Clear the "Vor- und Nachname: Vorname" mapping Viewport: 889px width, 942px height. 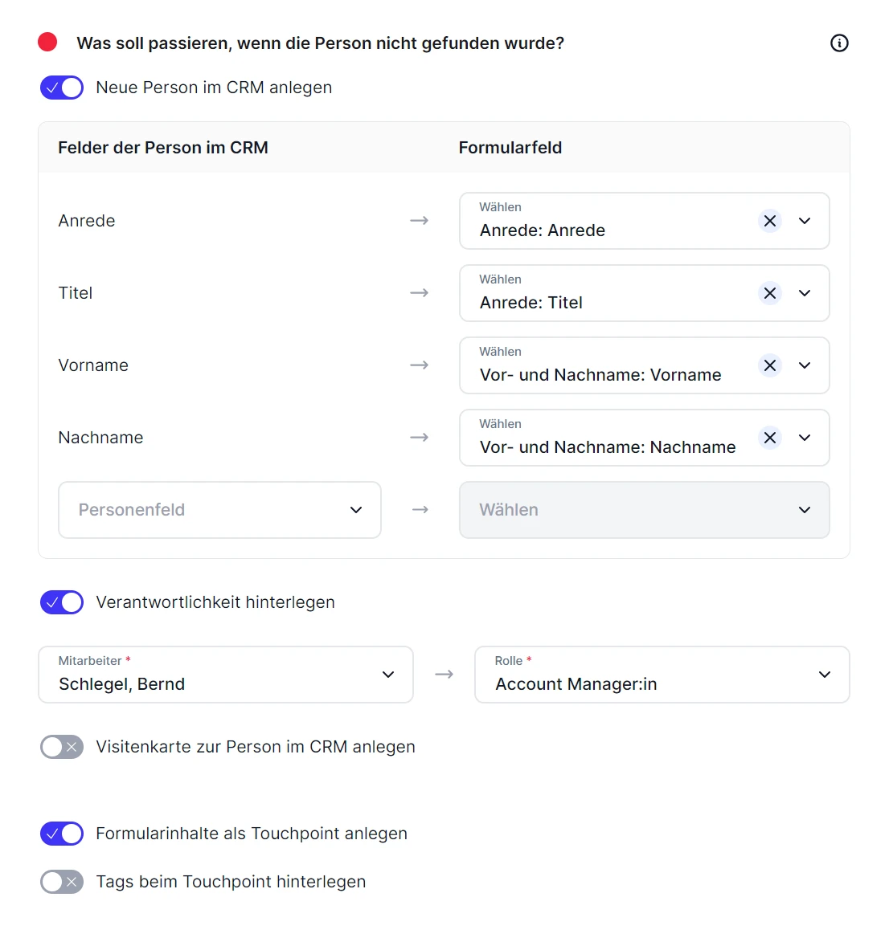coord(769,365)
